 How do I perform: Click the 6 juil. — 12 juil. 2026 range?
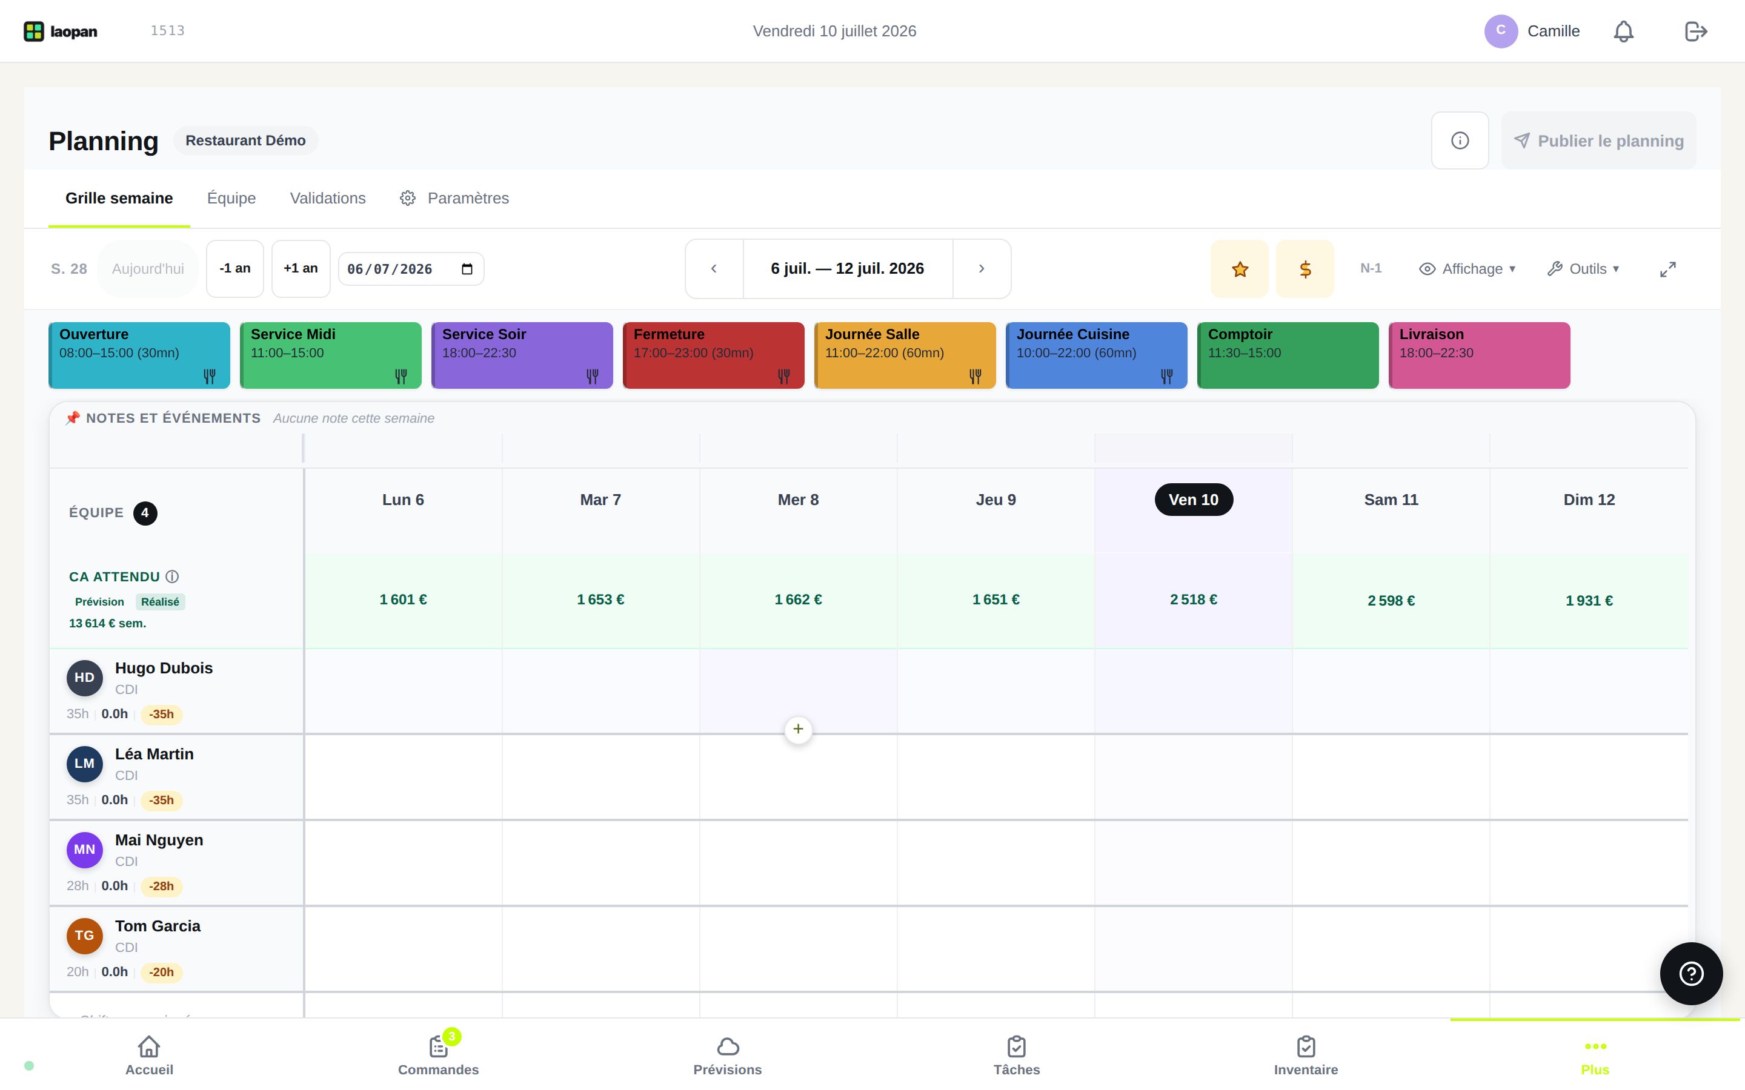click(847, 269)
